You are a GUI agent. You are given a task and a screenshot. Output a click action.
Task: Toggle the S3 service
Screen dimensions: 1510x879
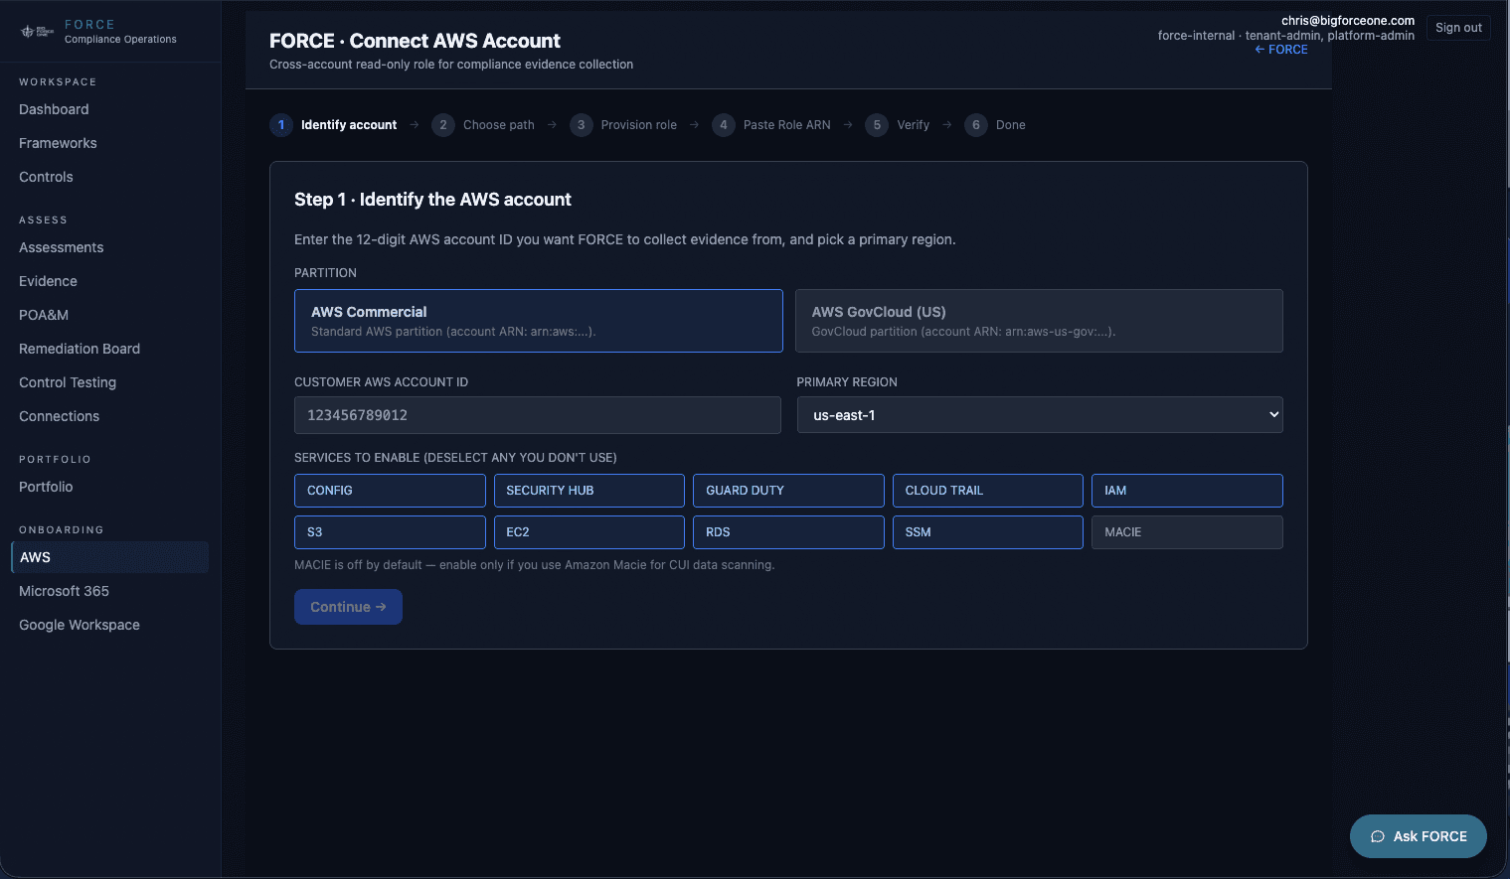point(390,532)
